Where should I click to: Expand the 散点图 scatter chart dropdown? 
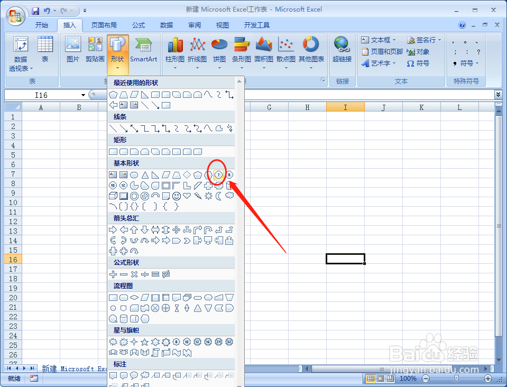tap(286, 68)
